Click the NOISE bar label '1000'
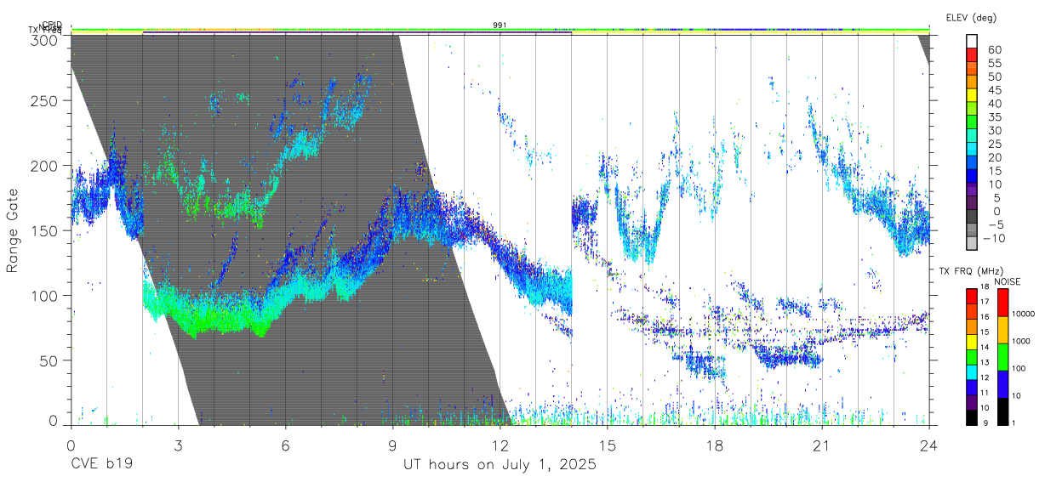The height and width of the screenshot is (482, 1045). (x=1020, y=341)
